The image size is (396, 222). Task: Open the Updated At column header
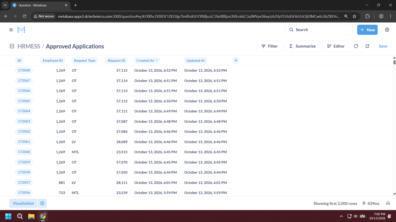195,61
